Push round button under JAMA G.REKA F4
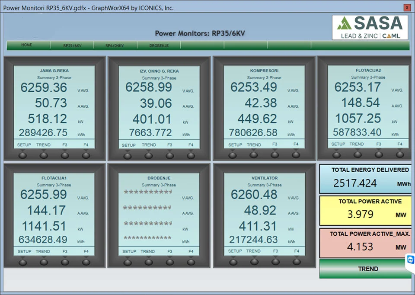Viewport: 415px width, 295px height. point(86,155)
